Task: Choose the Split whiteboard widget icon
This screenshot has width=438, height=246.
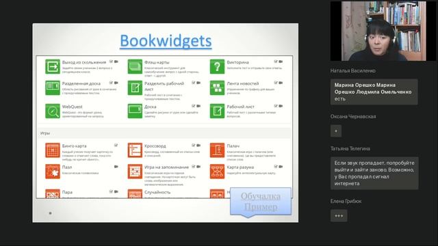Action: pyautogui.click(x=53, y=88)
